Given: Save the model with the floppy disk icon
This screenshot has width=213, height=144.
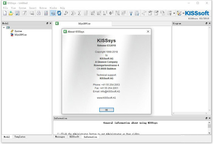Looking at the screenshot, I should [17, 13].
